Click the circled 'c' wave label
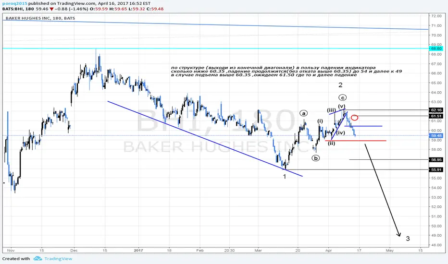Viewport: 448px width, 264px height. click(x=343, y=97)
